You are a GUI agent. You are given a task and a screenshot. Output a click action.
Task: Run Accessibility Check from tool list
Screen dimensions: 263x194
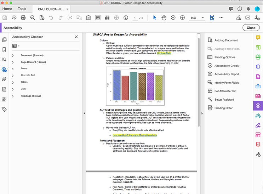(x=226, y=66)
